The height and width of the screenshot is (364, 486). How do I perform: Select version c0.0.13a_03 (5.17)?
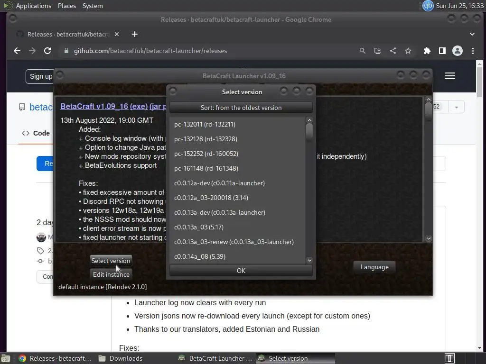(237, 227)
